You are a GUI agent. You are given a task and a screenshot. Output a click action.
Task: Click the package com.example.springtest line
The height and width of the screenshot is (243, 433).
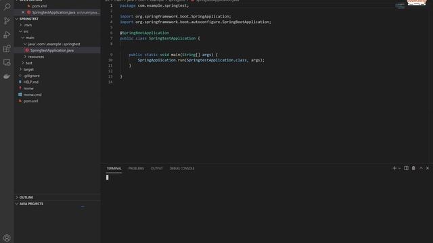pyautogui.click(x=154, y=5)
